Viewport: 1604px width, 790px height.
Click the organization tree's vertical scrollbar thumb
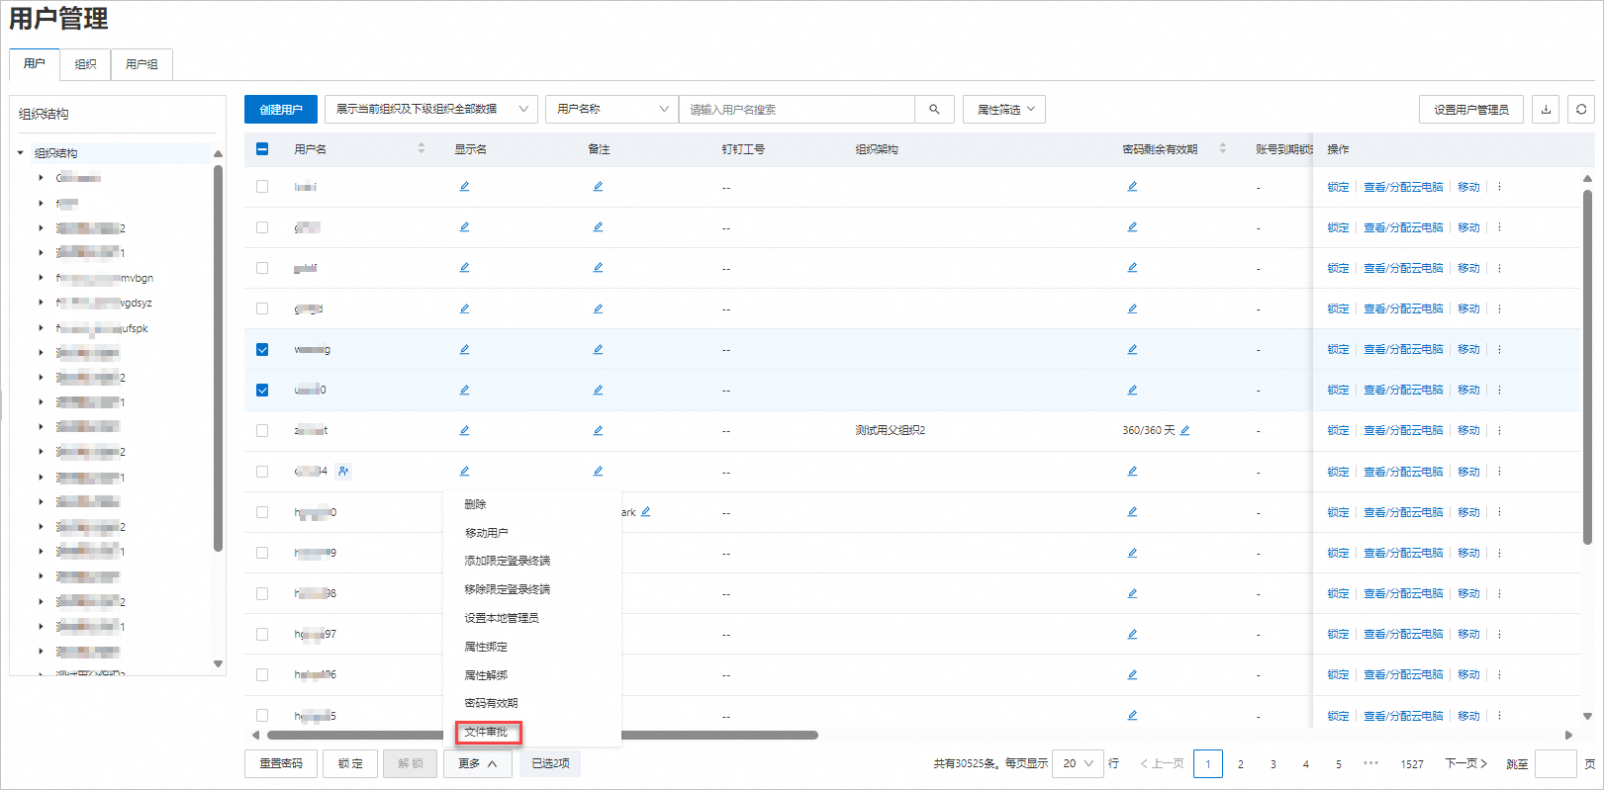coord(218,357)
